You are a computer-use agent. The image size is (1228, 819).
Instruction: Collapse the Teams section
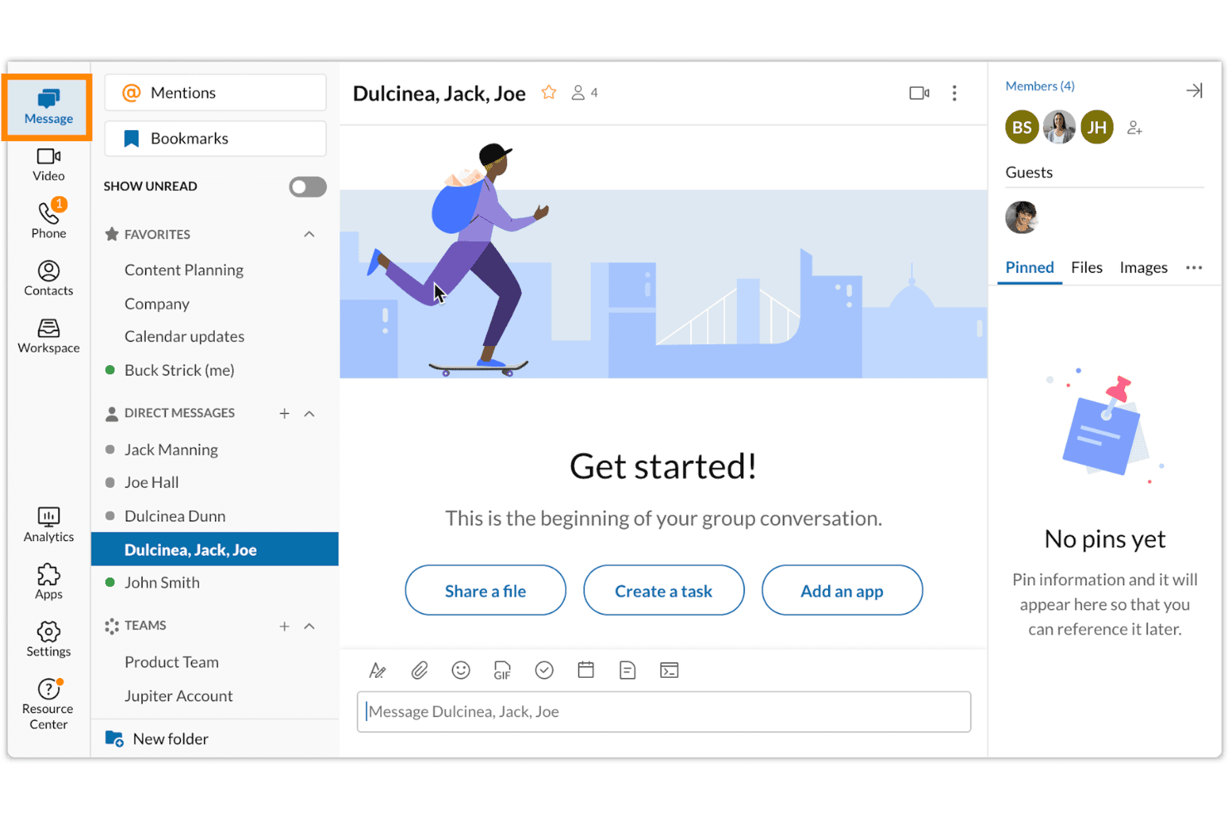coord(309,626)
